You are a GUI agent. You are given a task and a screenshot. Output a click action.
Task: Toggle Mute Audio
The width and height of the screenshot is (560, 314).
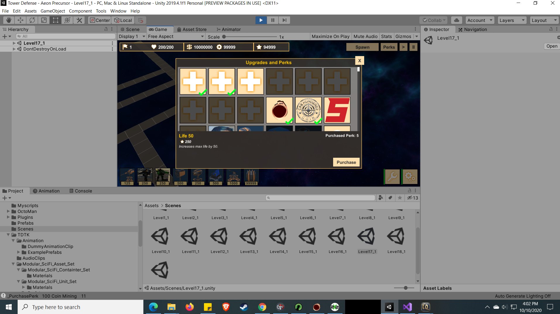click(365, 37)
